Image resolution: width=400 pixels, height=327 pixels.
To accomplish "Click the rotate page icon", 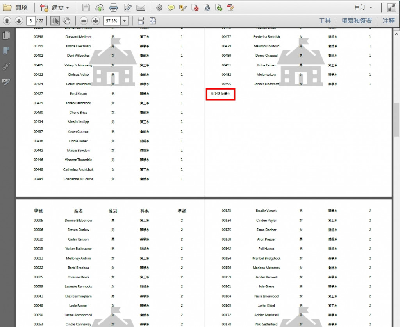I will 207,8.
